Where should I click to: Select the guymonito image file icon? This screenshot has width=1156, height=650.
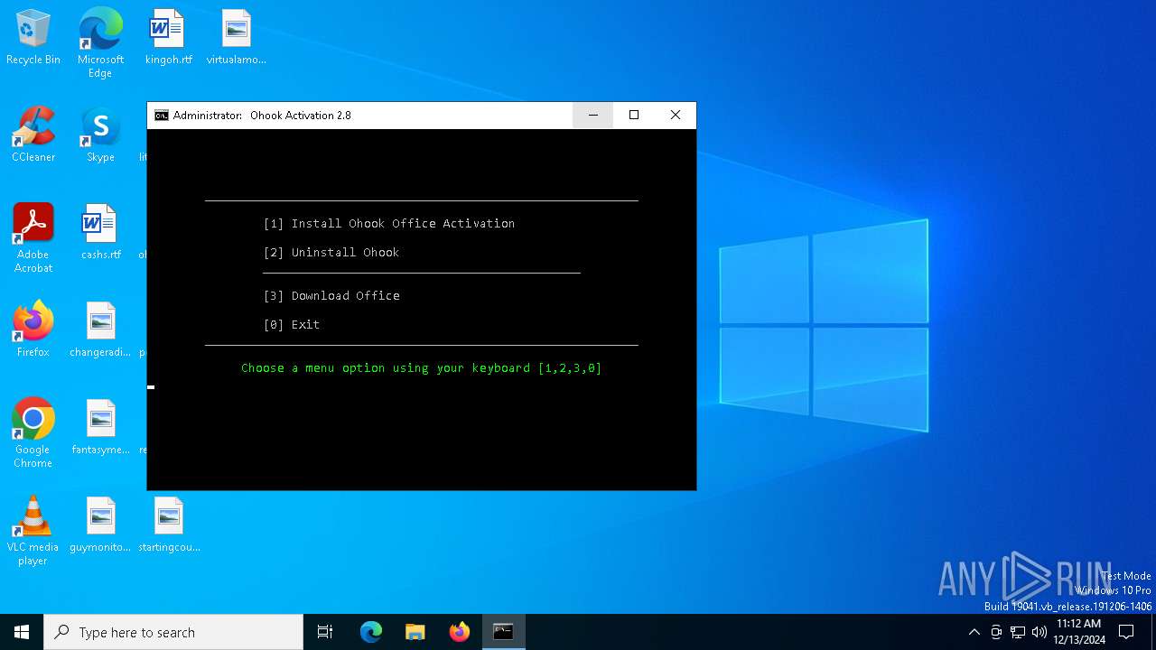[100, 525]
